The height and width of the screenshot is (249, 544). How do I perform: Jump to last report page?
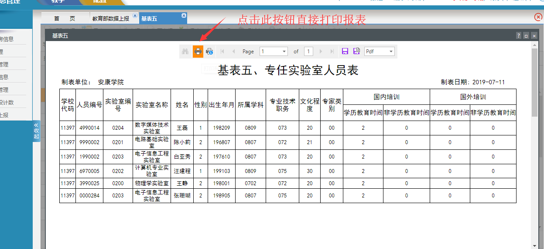point(332,52)
